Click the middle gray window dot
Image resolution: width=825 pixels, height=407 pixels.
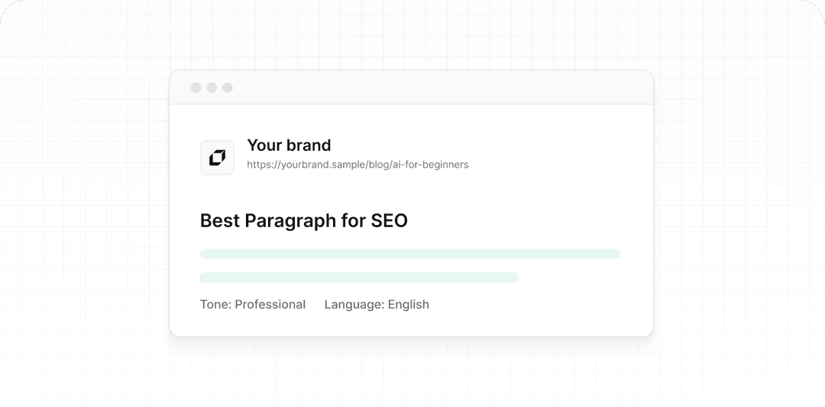pos(212,88)
